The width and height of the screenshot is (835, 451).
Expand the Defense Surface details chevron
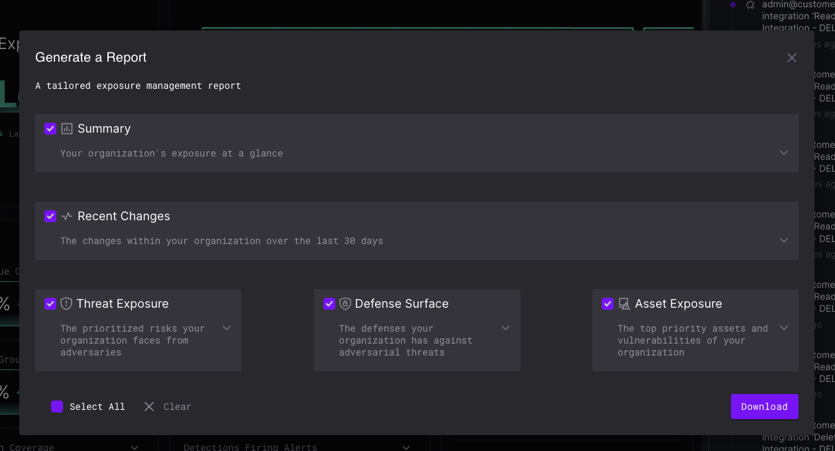coord(505,328)
